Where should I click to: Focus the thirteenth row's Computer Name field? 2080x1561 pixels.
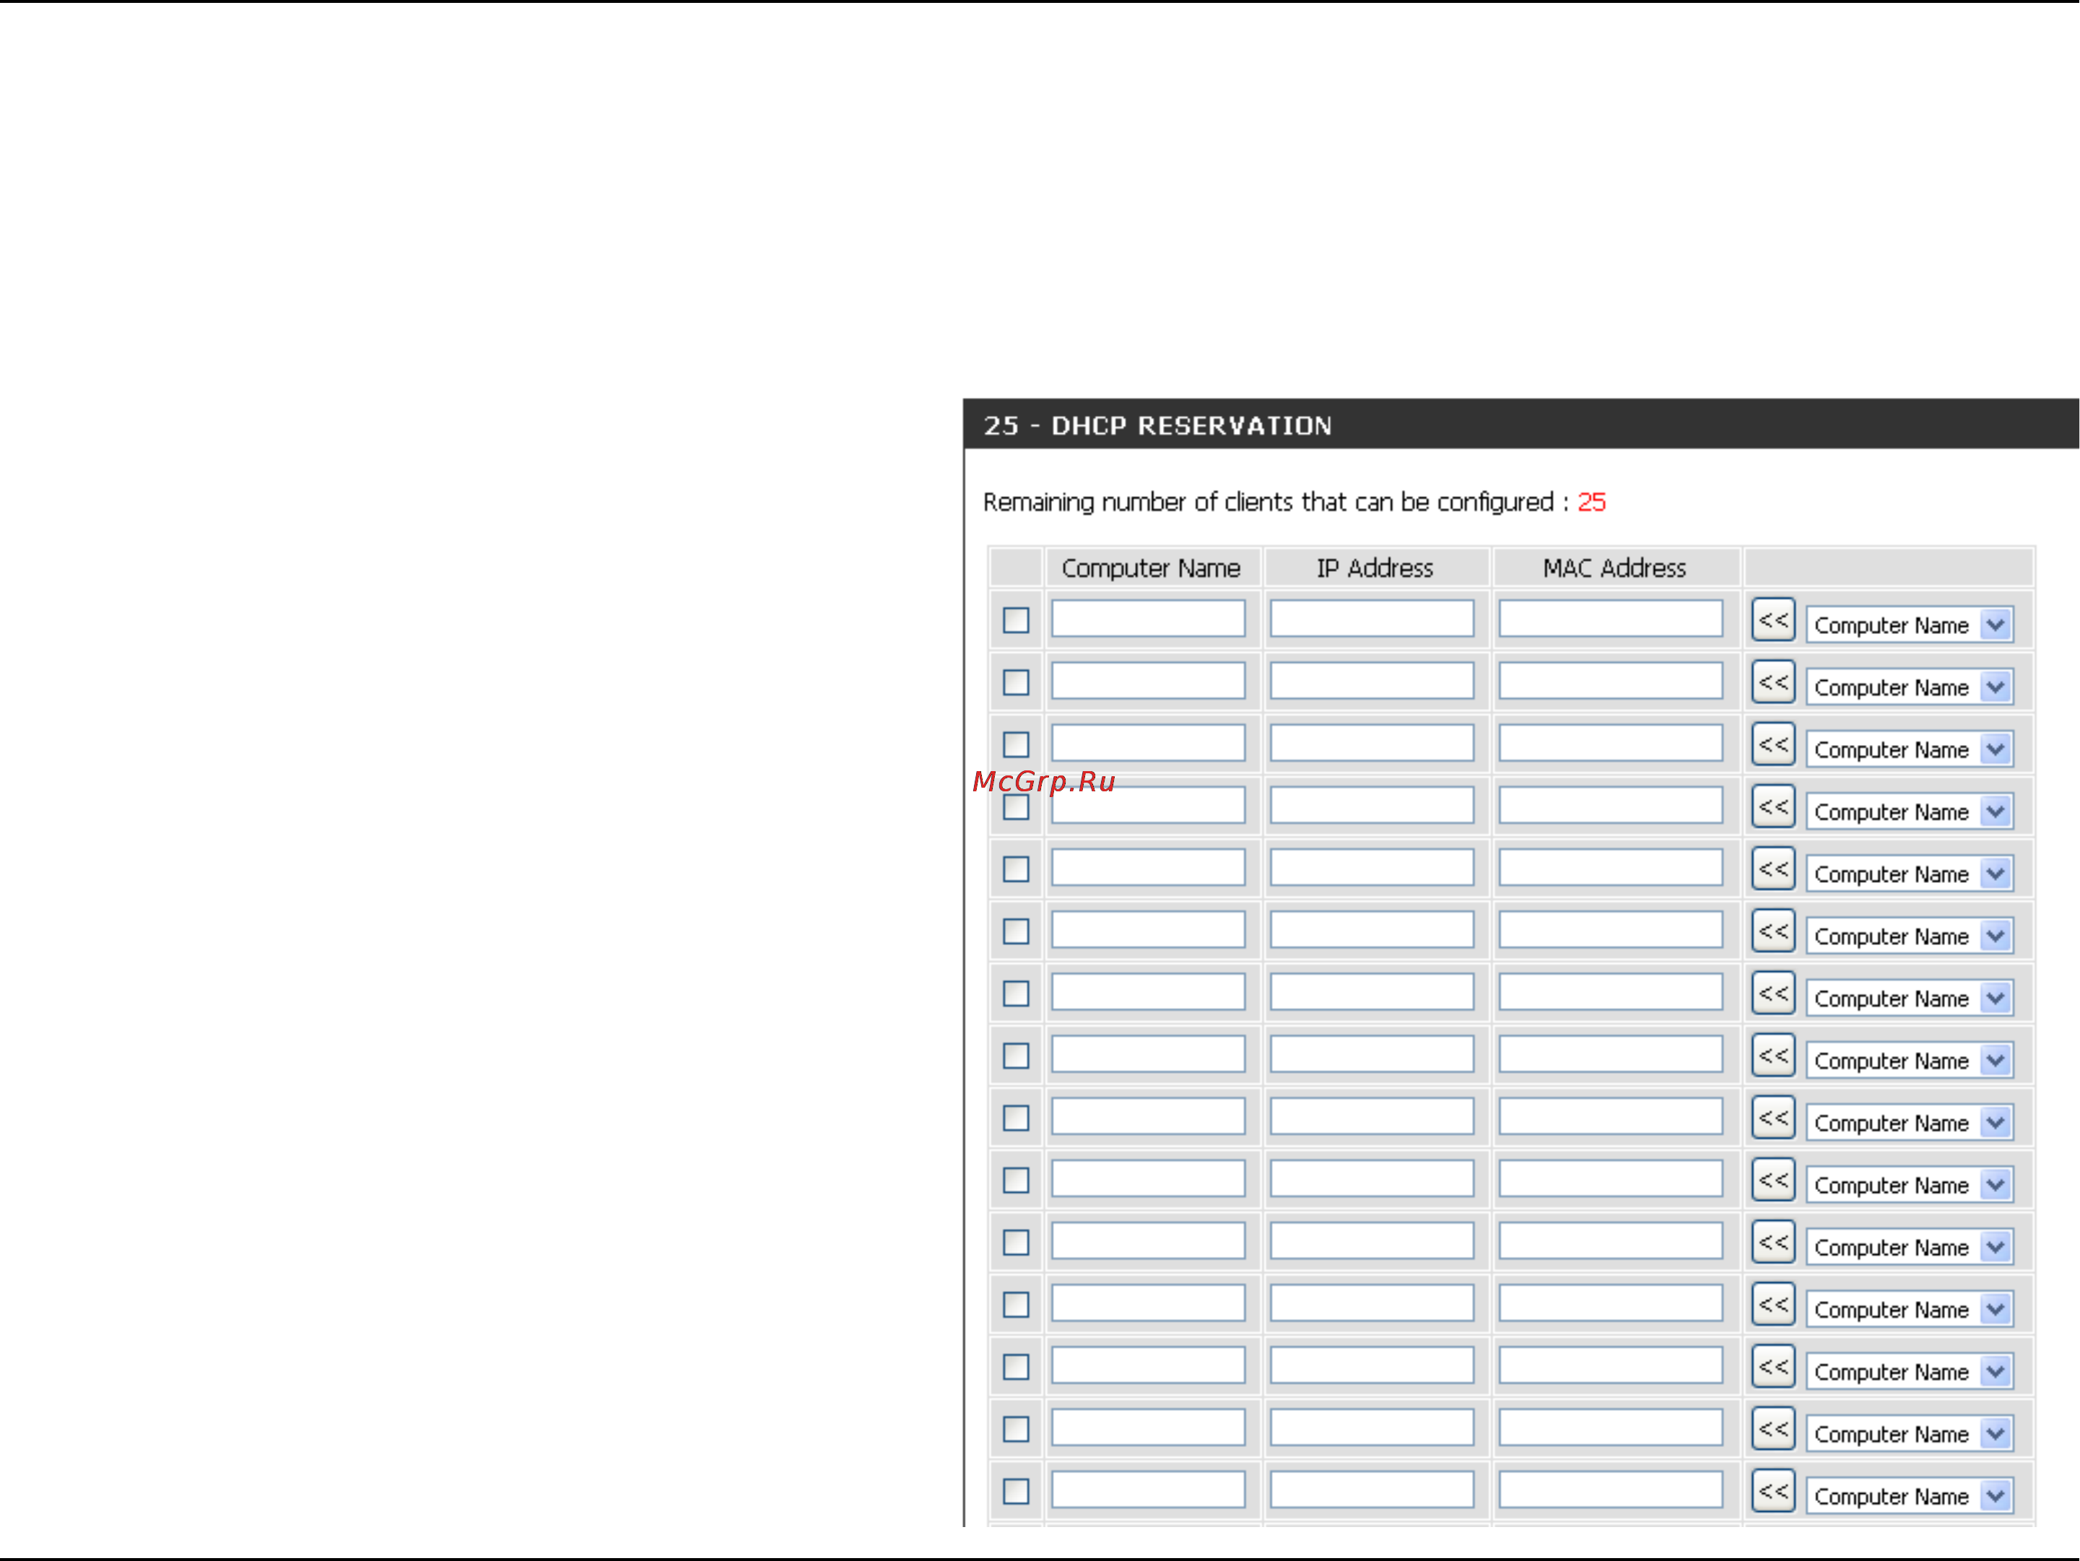click(1148, 1365)
